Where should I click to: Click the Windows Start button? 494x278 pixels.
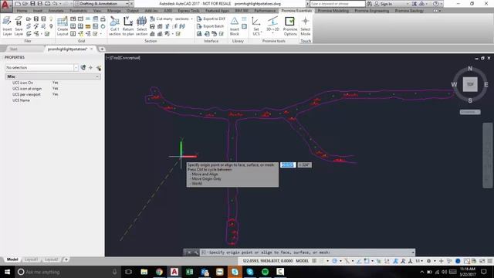pos(7,272)
